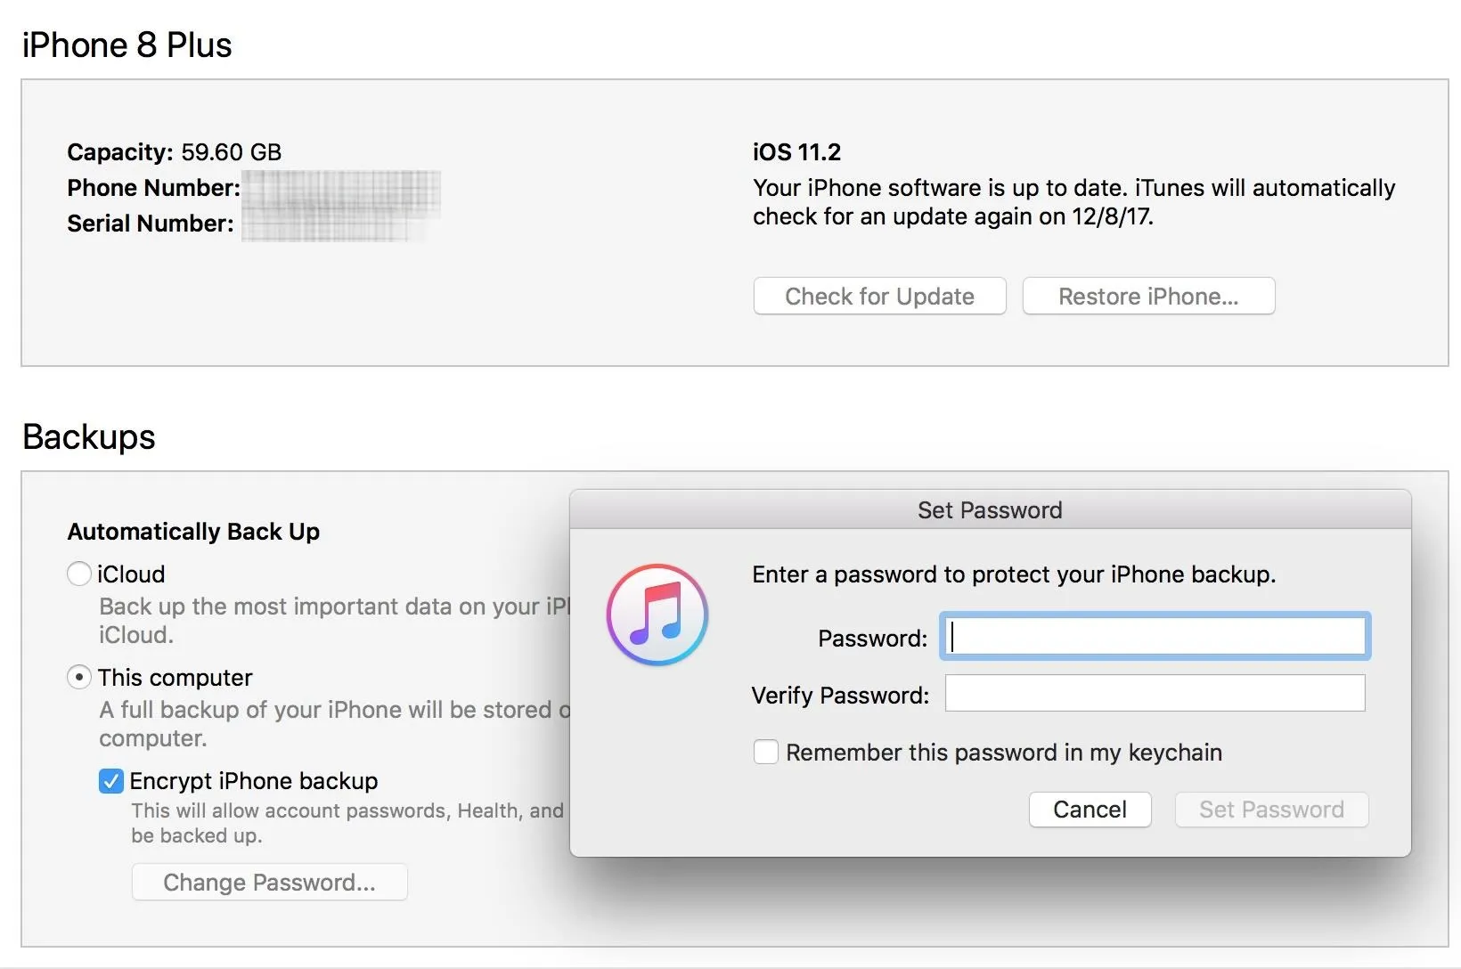
Task: Click the Backups section heading
Action: (x=89, y=437)
